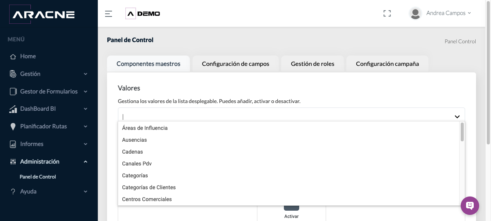Close the Valores dropdown arrow
This screenshot has height=221, width=491.
[x=457, y=116]
